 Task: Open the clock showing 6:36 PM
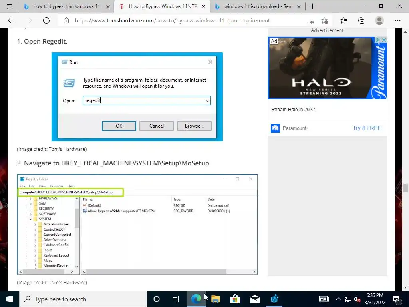point(375,299)
